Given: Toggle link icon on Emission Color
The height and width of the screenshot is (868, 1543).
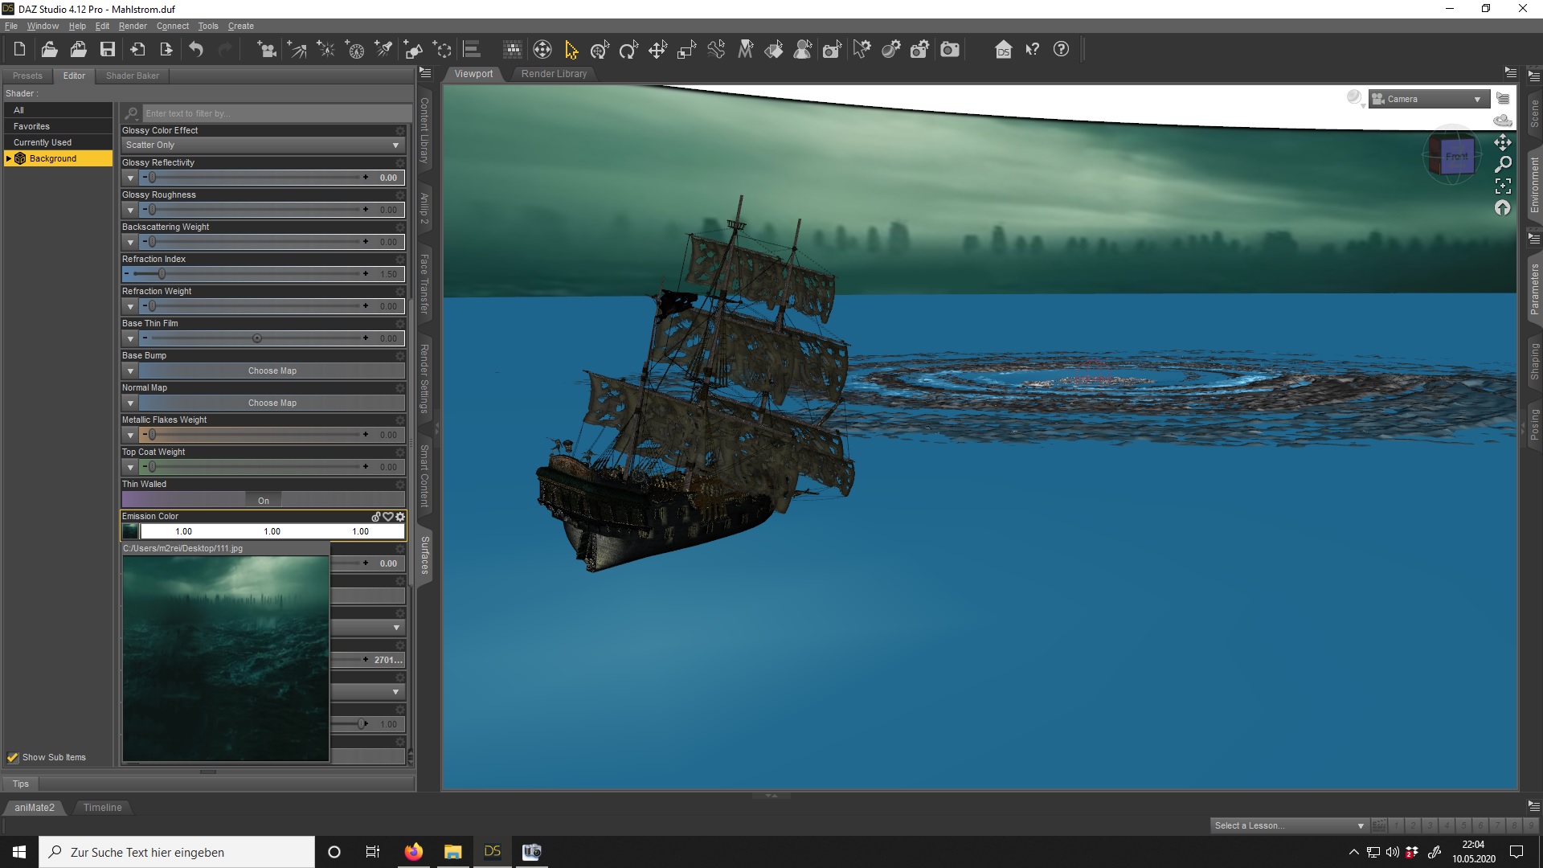Looking at the screenshot, I should point(375,517).
